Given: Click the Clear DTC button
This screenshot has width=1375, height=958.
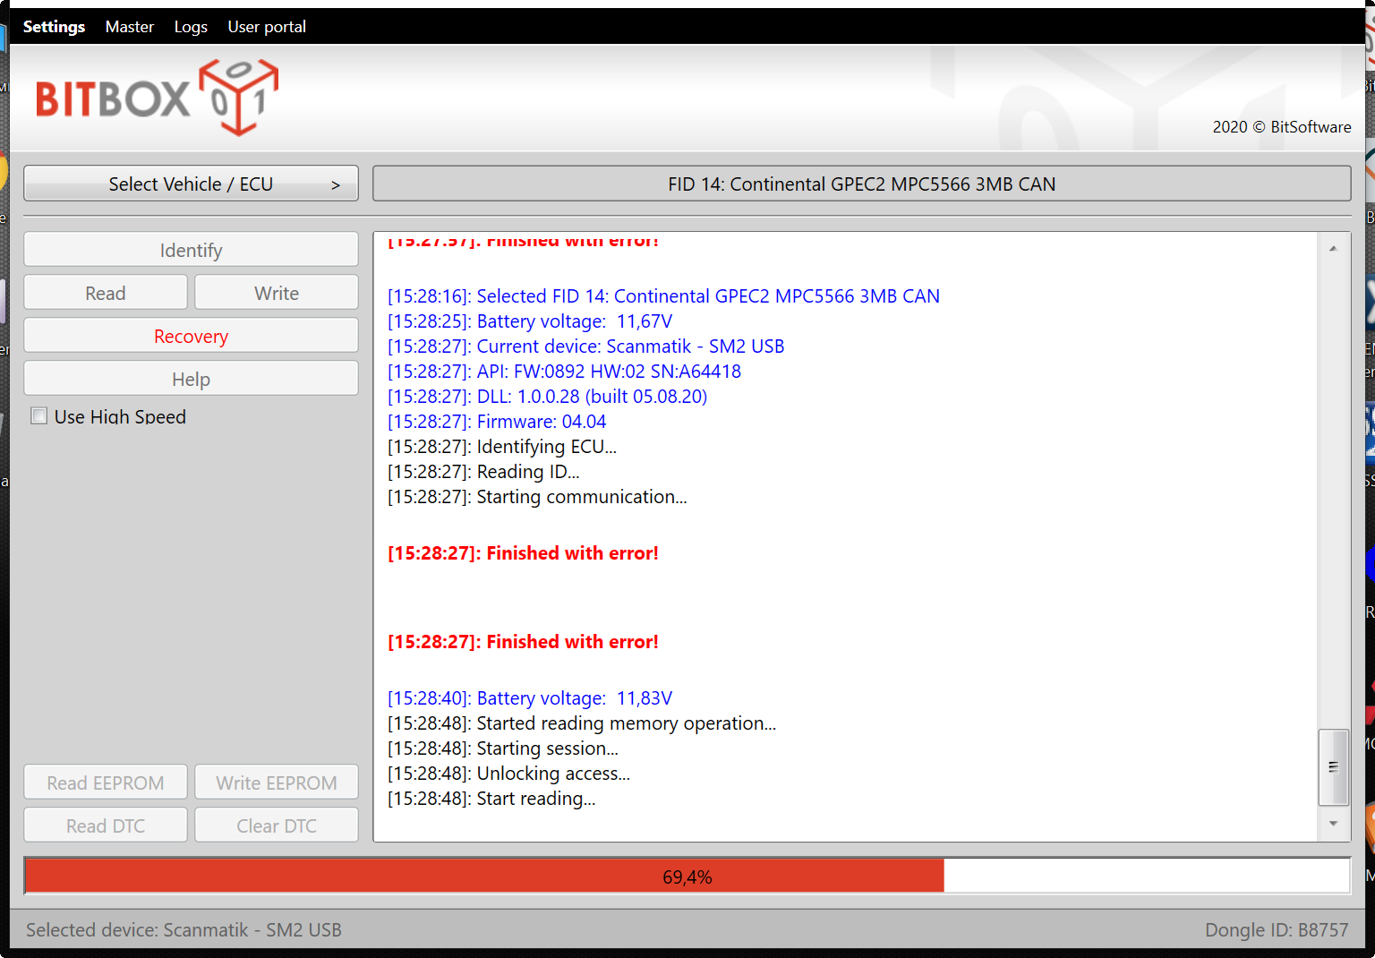Looking at the screenshot, I should point(277,825).
